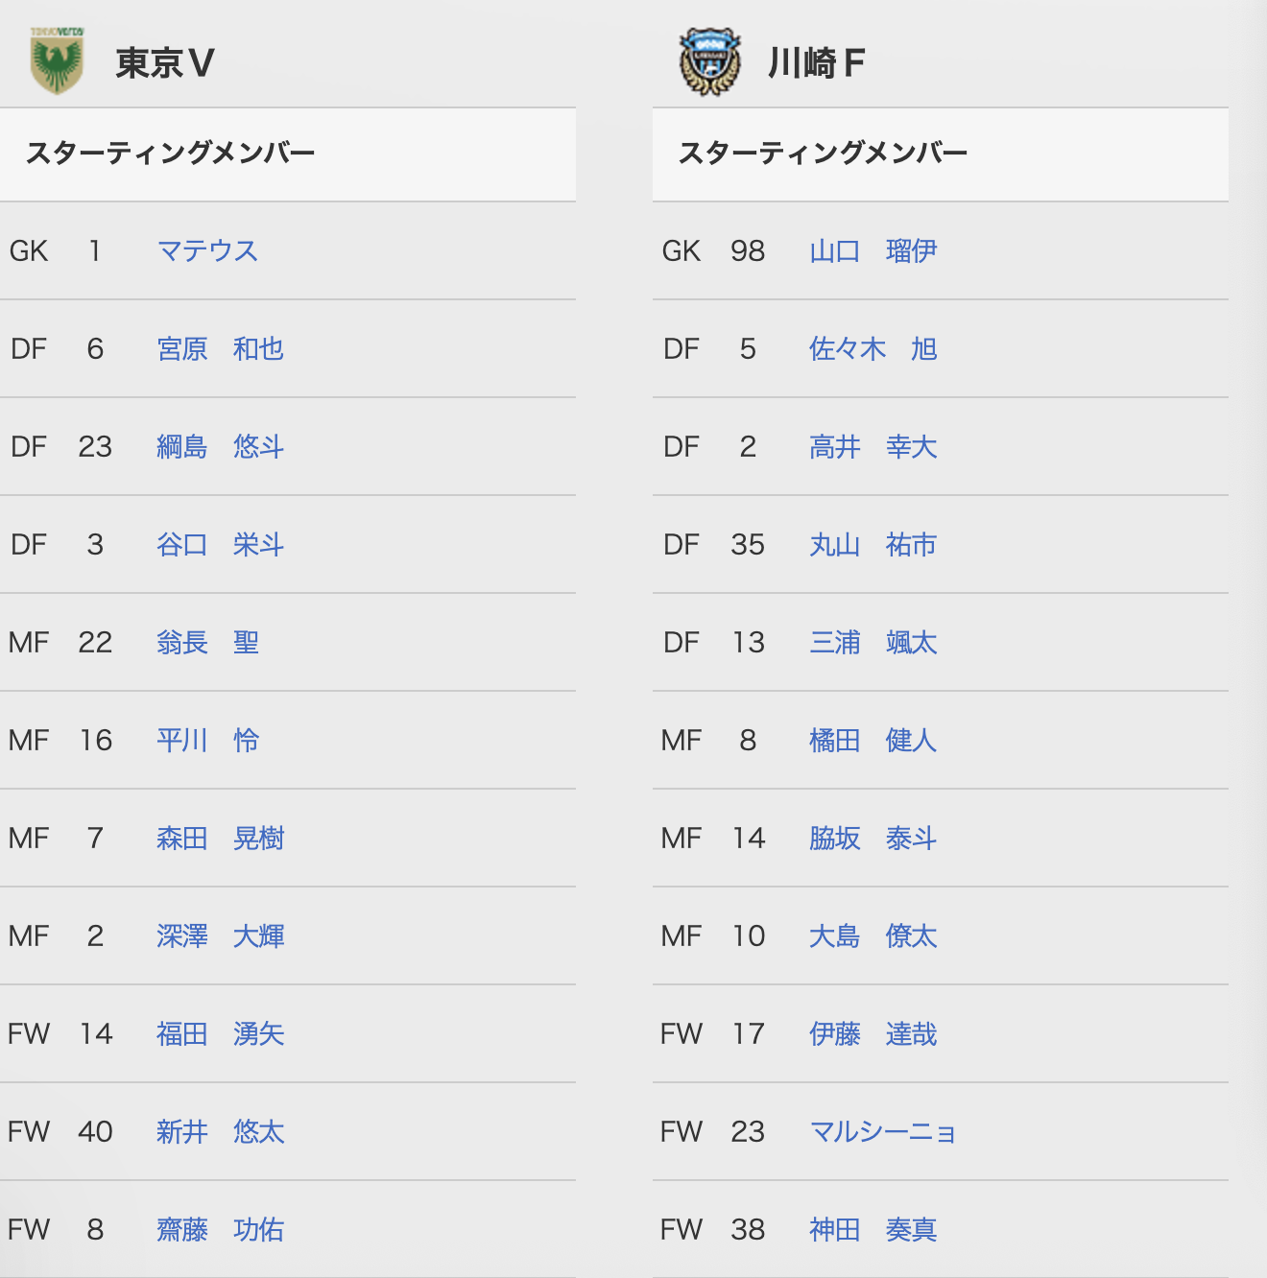Open goalkeeper 山口 瑠伊 profile
Viewport: 1267px width, 1278px height.
click(x=873, y=250)
